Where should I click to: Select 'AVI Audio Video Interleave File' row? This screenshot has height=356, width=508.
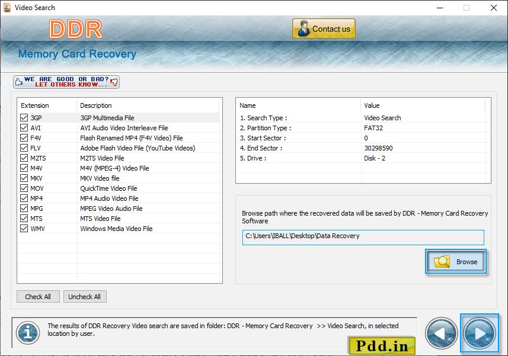tap(124, 128)
